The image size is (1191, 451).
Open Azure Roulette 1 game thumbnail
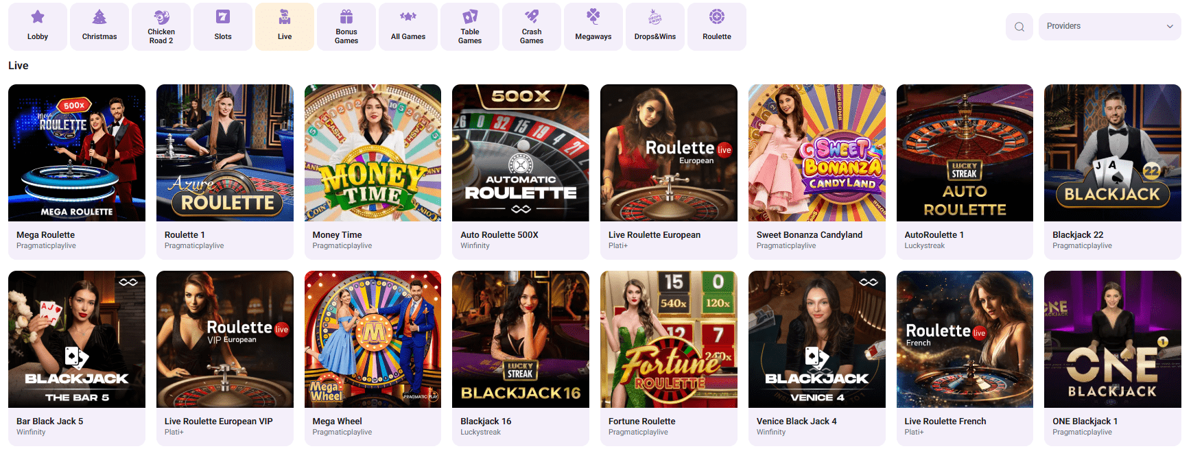pyautogui.click(x=225, y=153)
